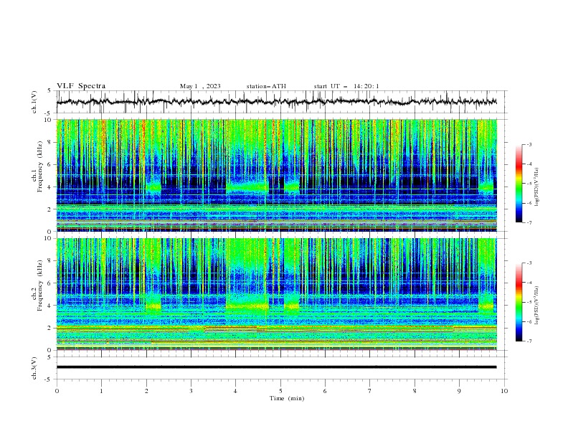
Task: Click the ch.1 spectrogram colorbar
Action: point(519,184)
